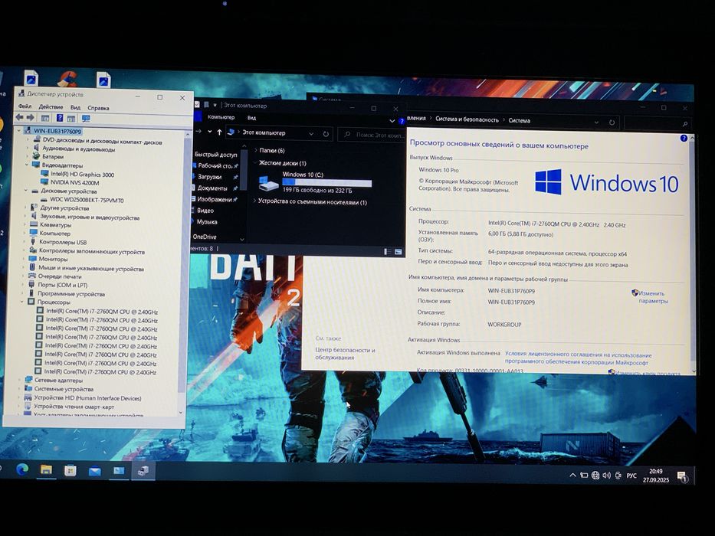Image resolution: width=715 pixels, height=536 pixels.
Task: Open Microsoft Store from the taskbar
Action: pyautogui.click(x=70, y=470)
